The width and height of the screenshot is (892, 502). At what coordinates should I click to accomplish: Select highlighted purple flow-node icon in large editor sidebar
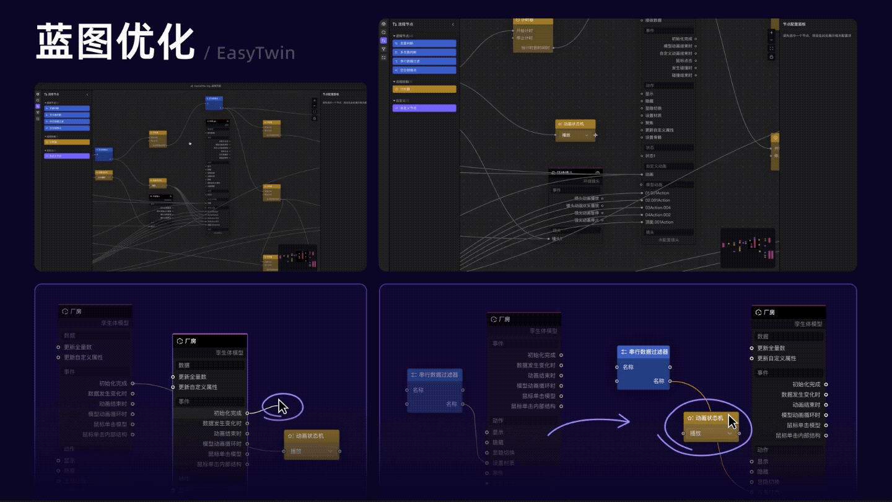pyautogui.click(x=383, y=40)
